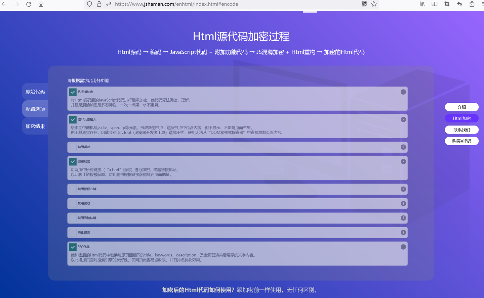Click the 购买VIP码 button
Image resolution: width=484 pixels, height=298 pixels.
(x=461, y=141)
